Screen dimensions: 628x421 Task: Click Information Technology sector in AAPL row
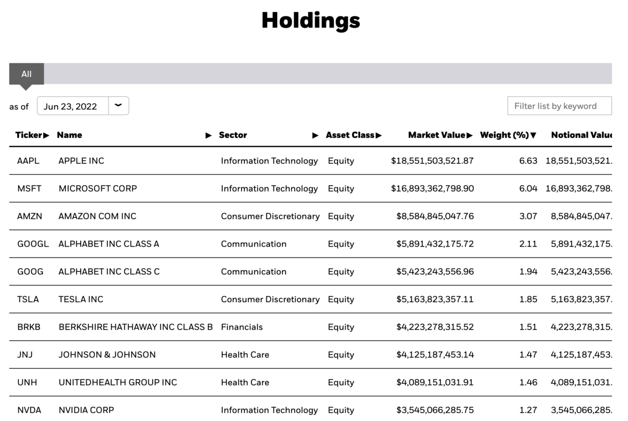(x=270, y=161)
